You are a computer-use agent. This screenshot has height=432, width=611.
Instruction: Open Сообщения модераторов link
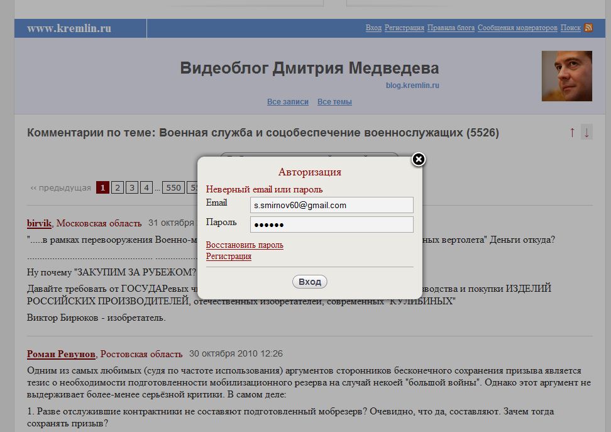coord(517,28)
